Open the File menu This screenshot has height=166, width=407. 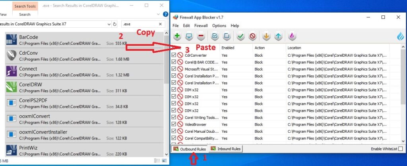[176, 26]
